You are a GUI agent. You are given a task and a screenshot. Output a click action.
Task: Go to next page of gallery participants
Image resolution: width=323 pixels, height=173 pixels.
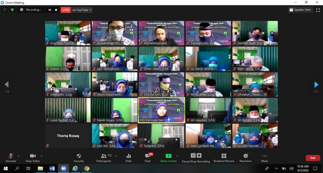click(316, 85)
